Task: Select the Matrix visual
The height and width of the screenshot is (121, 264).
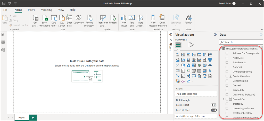Action: [x=204, y=70]
